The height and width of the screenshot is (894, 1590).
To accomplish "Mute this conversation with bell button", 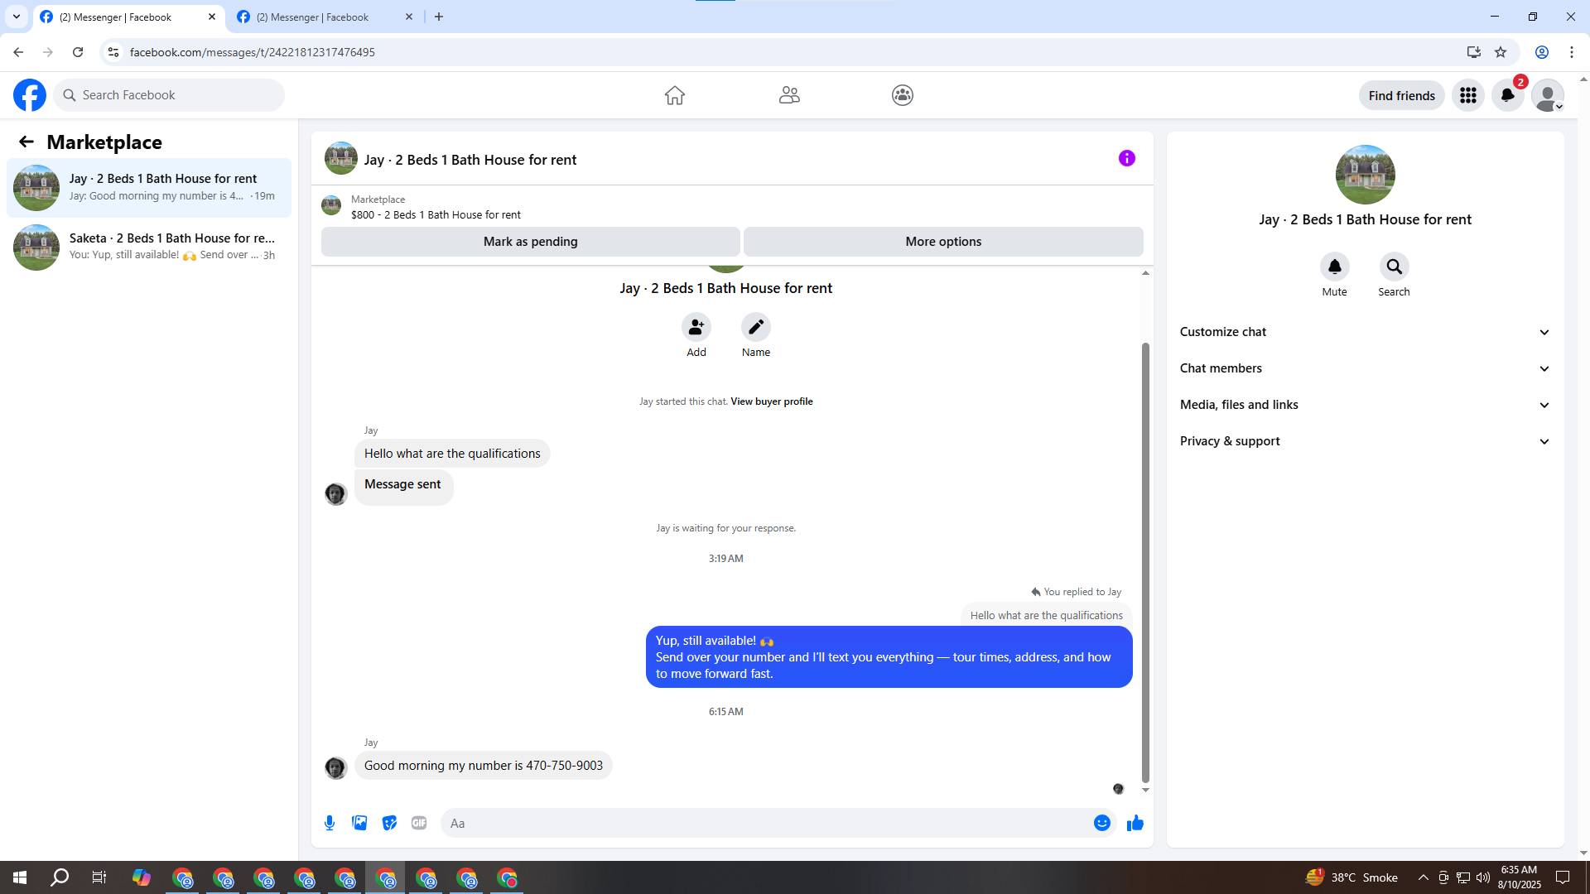I will 1334,267.
